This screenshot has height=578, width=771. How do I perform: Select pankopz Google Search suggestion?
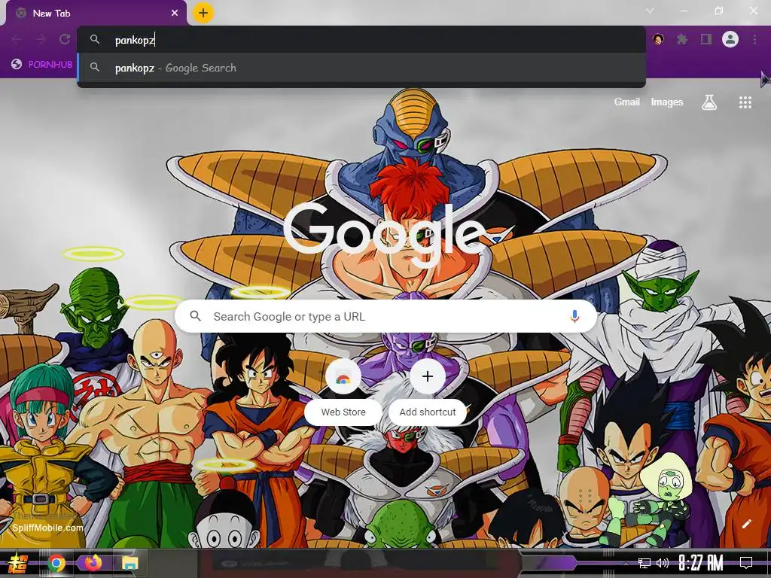361,68
